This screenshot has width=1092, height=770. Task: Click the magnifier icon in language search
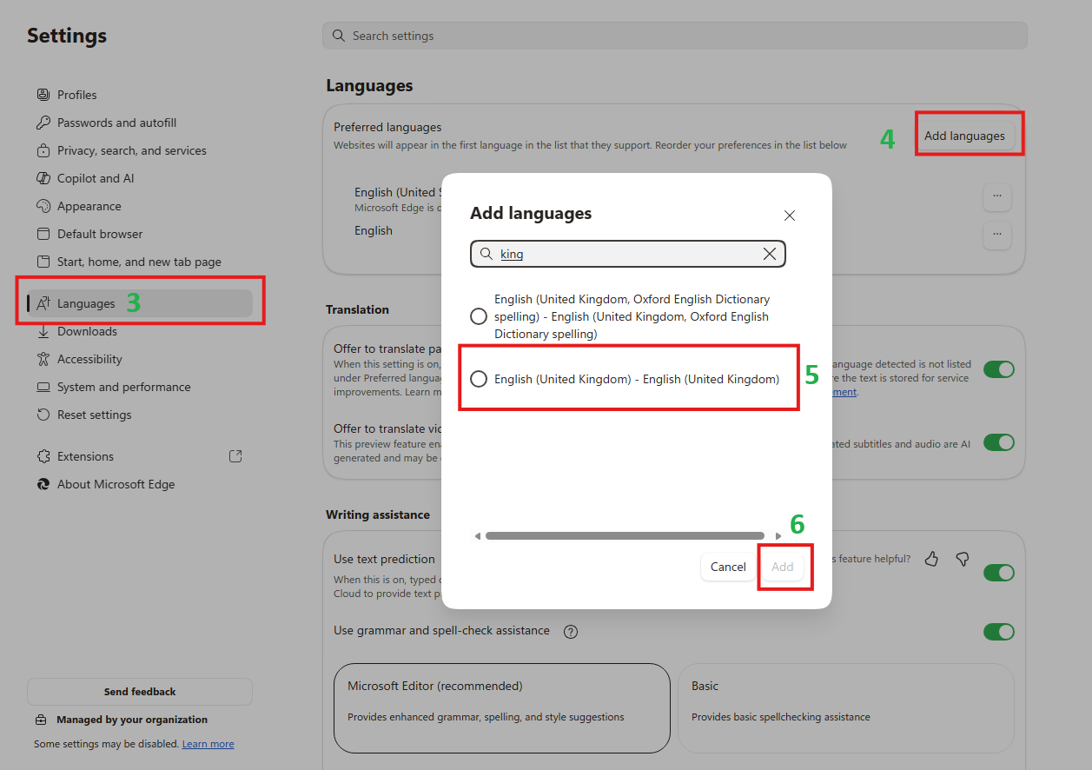click(486, 254)
